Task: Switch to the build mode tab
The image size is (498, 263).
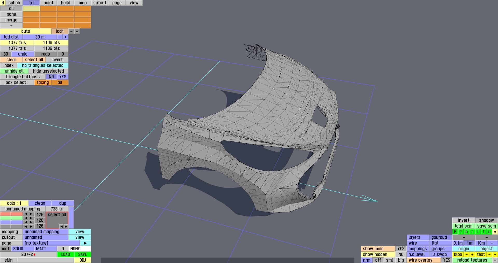Action: pos(66,3)
